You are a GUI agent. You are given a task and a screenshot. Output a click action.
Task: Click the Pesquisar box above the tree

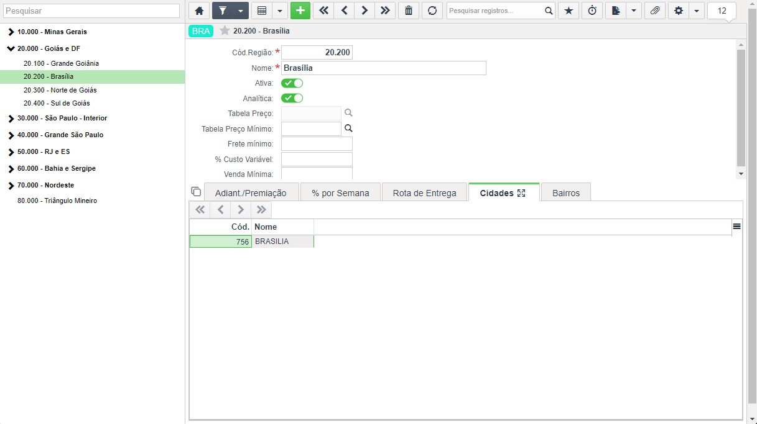tap(92, 11)
